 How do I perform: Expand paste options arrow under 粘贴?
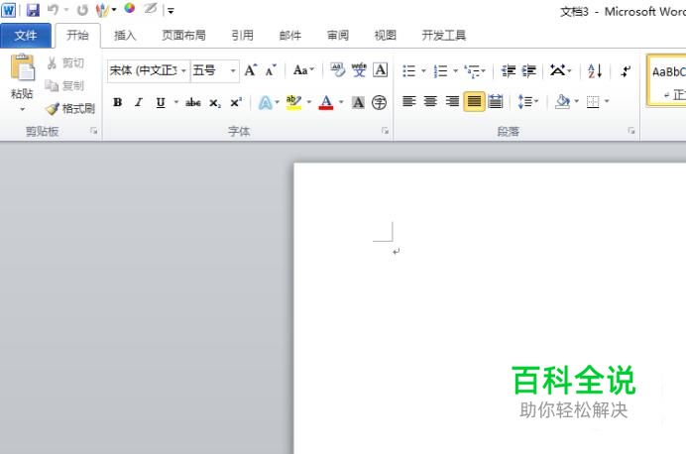pyautogui.click(x=22, y=109)
